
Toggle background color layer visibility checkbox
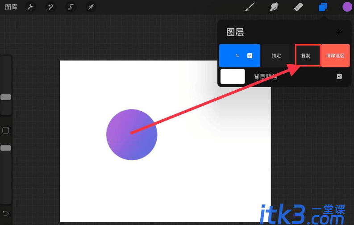(339, 76)
